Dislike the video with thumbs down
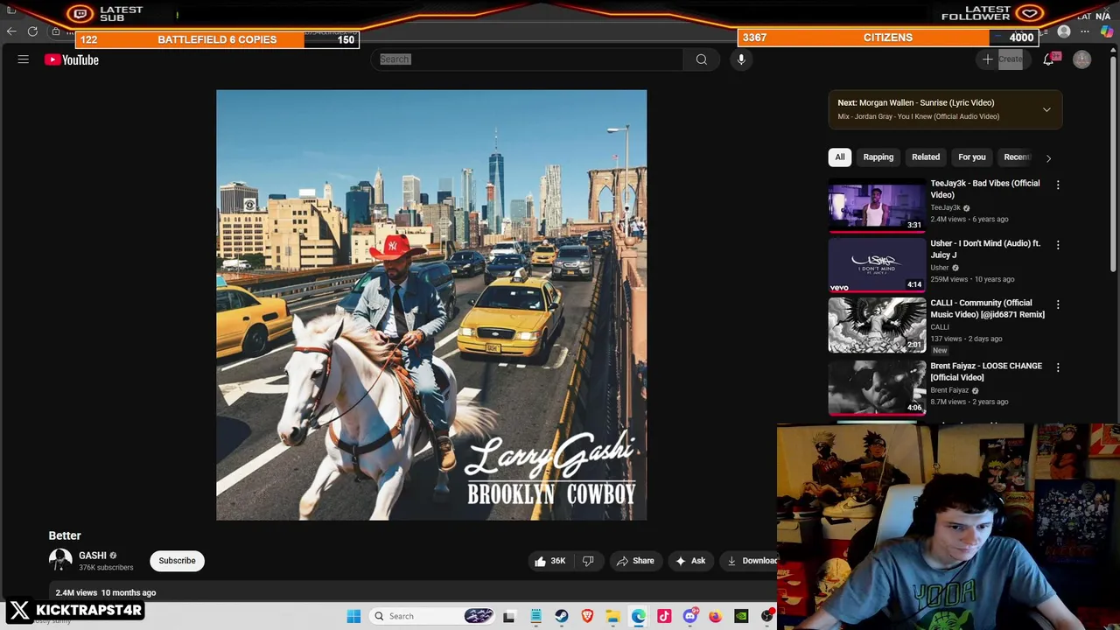Image resolution: width=1120 pixels, height=630 pixels. (x=588, y=561)
